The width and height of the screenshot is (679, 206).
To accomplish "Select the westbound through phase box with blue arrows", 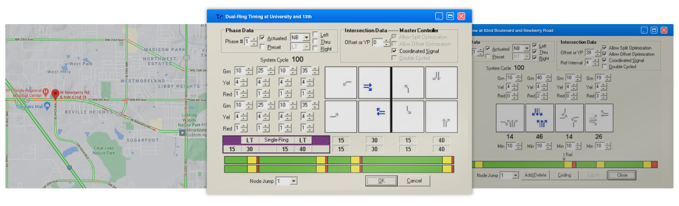I will [x=374, y=116].
